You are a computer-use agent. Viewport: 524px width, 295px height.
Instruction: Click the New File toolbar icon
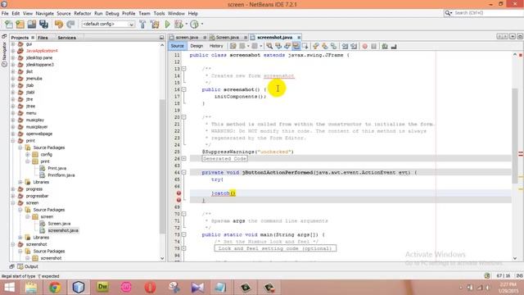9,24
